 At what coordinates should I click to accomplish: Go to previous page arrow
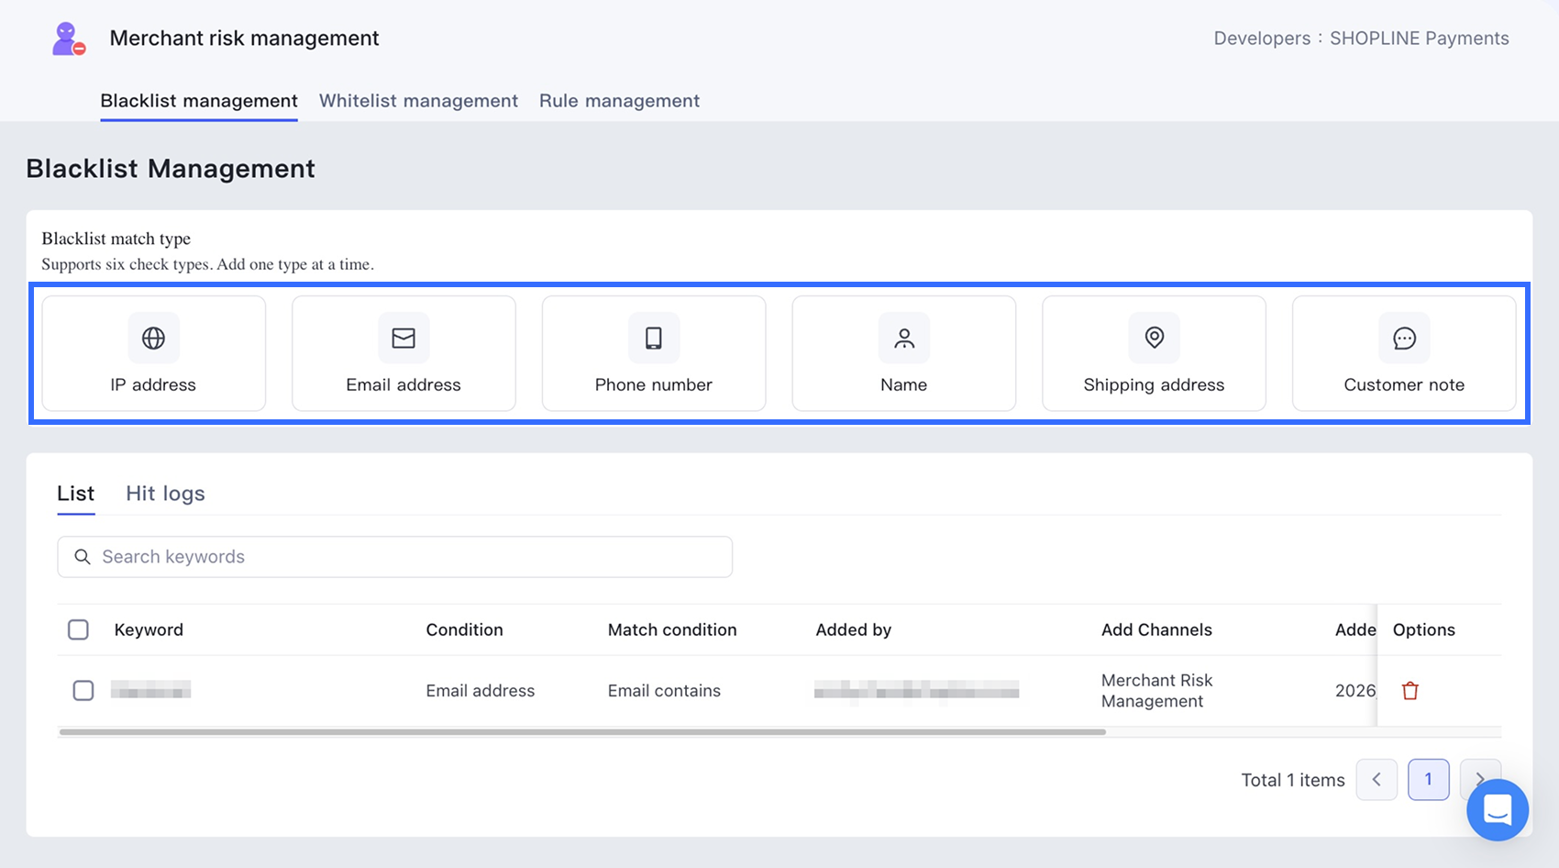(1377, 780)
